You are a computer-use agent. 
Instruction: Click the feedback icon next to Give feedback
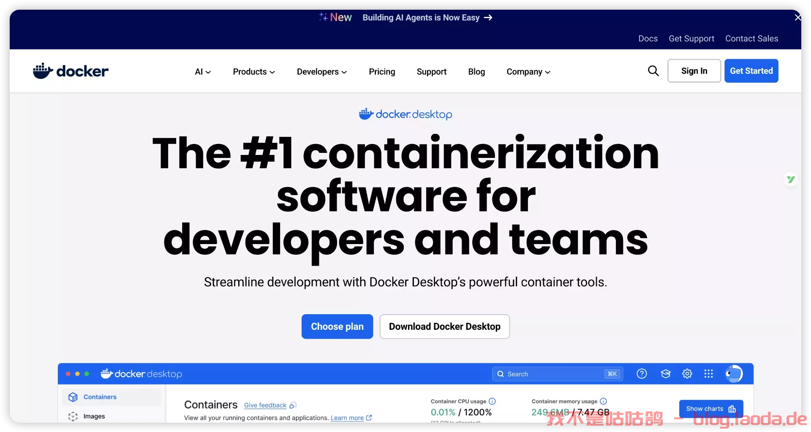[293, 405]
